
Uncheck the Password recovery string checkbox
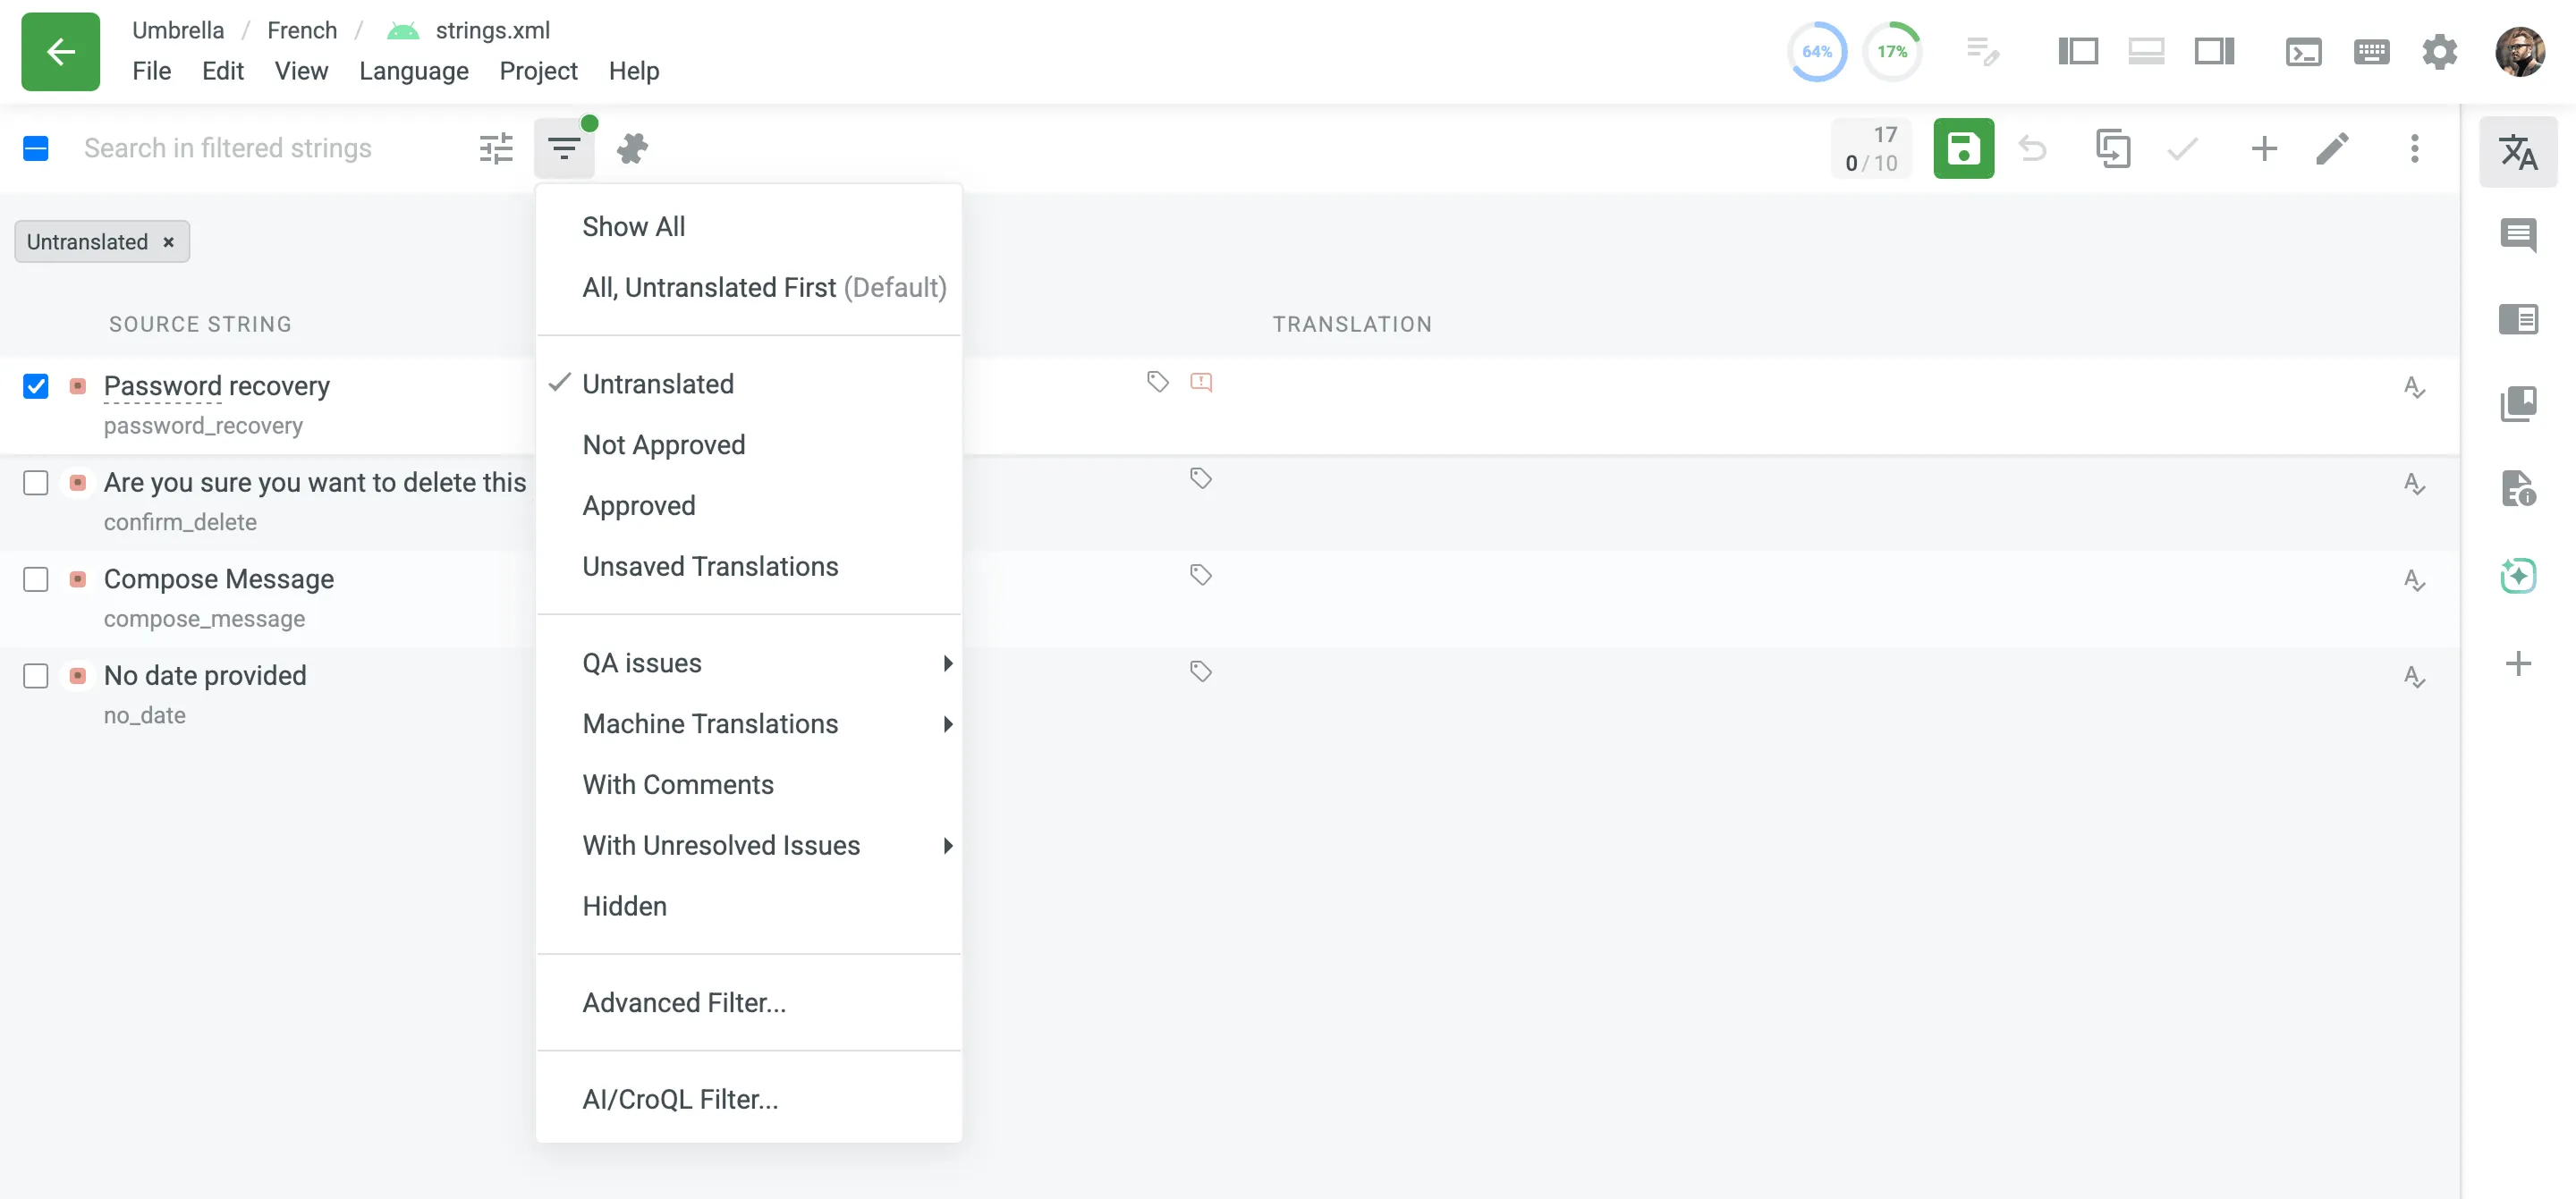point(36,386)
